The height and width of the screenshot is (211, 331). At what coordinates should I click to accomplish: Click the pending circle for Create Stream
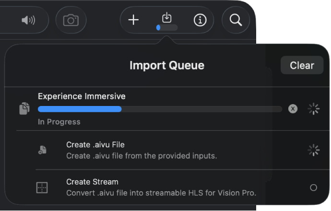(313, 188)
